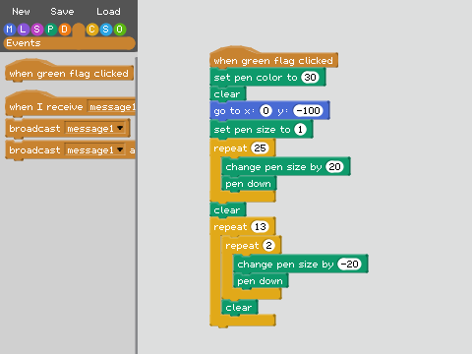472x354 pixels.
Task: Click 'pen down' inside repeat 25
Action: [x=249, y=184]
